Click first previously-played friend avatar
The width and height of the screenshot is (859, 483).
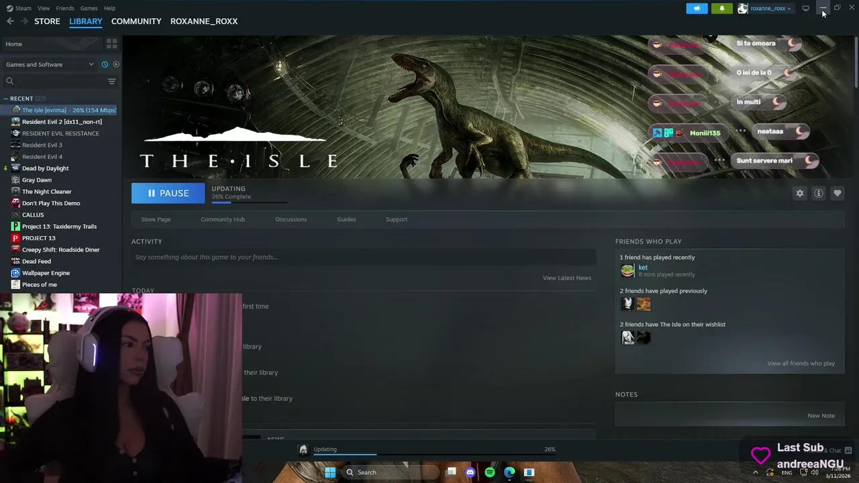[x=627, y=304]
